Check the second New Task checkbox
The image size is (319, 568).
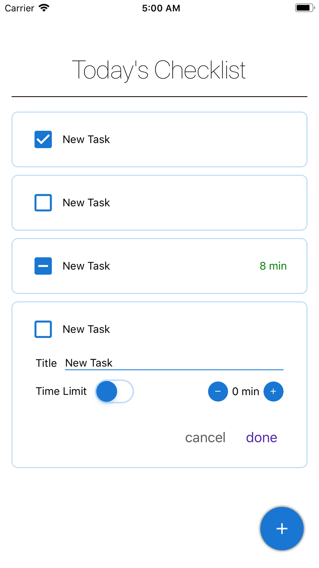(43, 203)
